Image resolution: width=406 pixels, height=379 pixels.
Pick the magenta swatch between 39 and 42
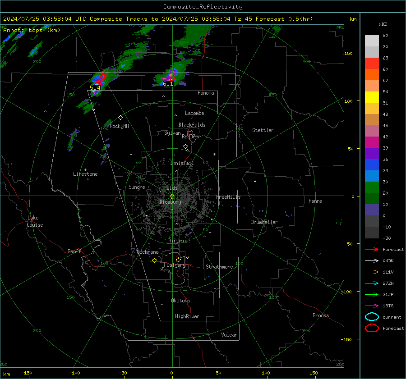click(x=372, y=142)
